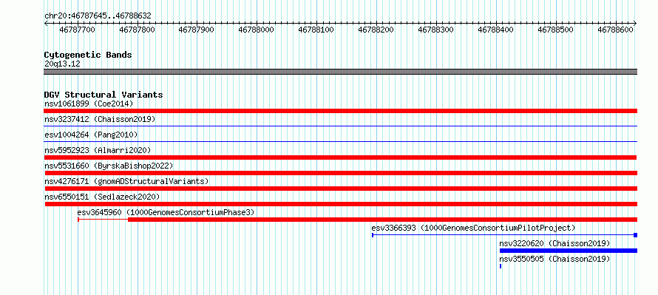The height and width of the screenshot is (295, 658).
Task: Click the nsv3220620 (Chaisson2019) label
Action: [554, 243]
